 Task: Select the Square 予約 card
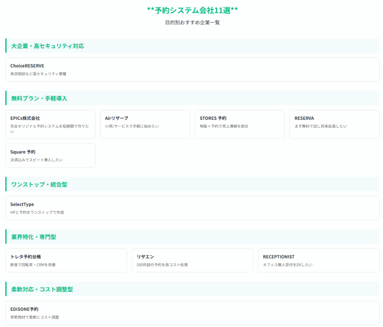point(50,156)
